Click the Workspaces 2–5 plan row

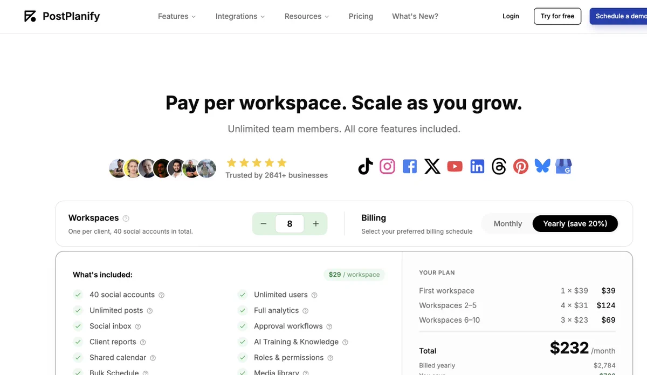tap(517, 305)
